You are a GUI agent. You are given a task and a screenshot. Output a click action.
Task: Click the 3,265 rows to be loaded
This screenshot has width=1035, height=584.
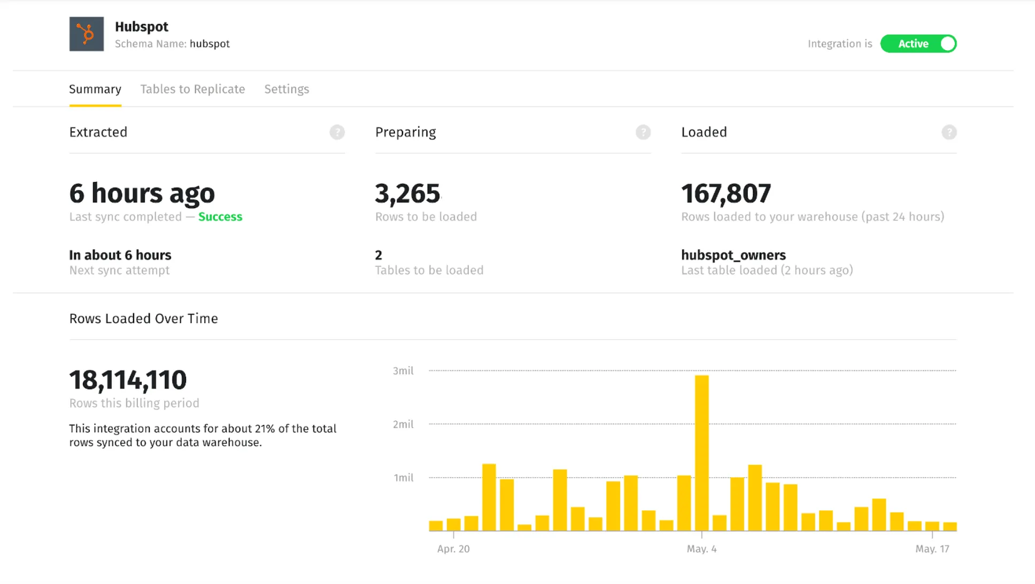[x=407, y=194]
